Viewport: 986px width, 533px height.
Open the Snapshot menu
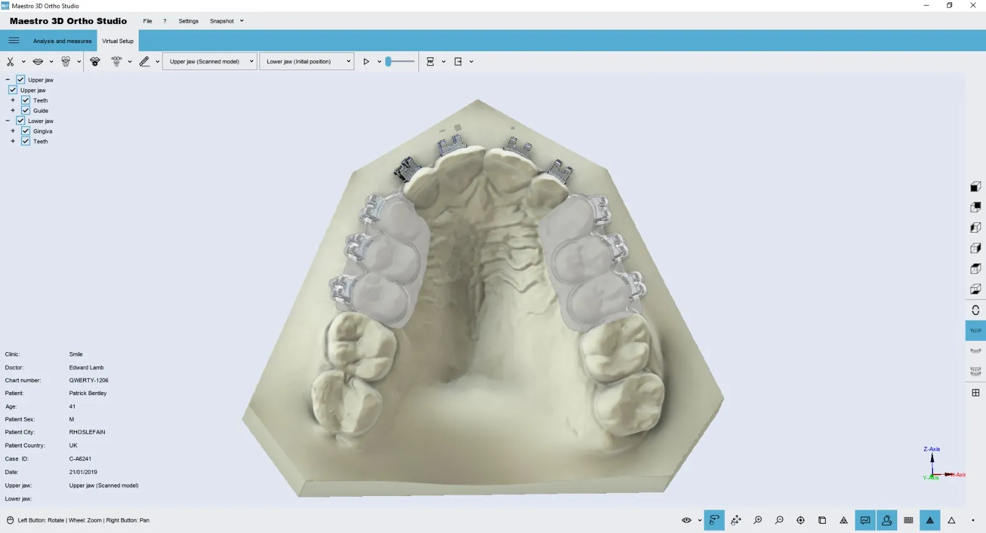(x=222, y=21)
